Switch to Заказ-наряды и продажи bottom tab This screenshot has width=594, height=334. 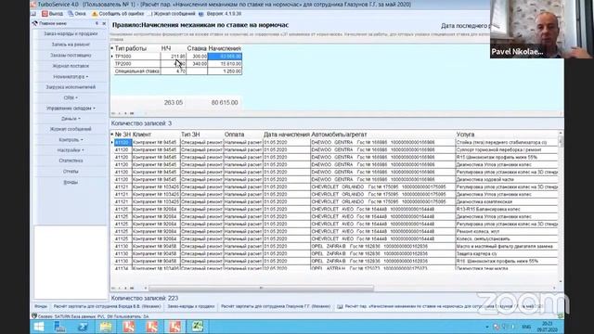(191, 306)
